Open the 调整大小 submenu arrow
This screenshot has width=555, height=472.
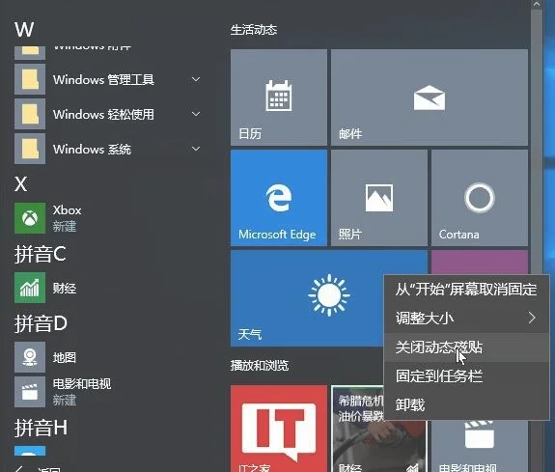[x=532, y=318]
